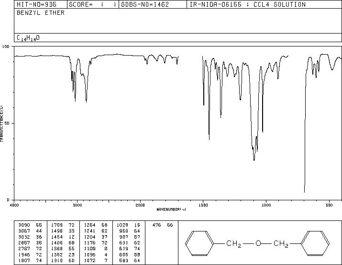Click the CH2 group right of oxygen
This screenshot has width=342, height=265.
tap(281, 244)
